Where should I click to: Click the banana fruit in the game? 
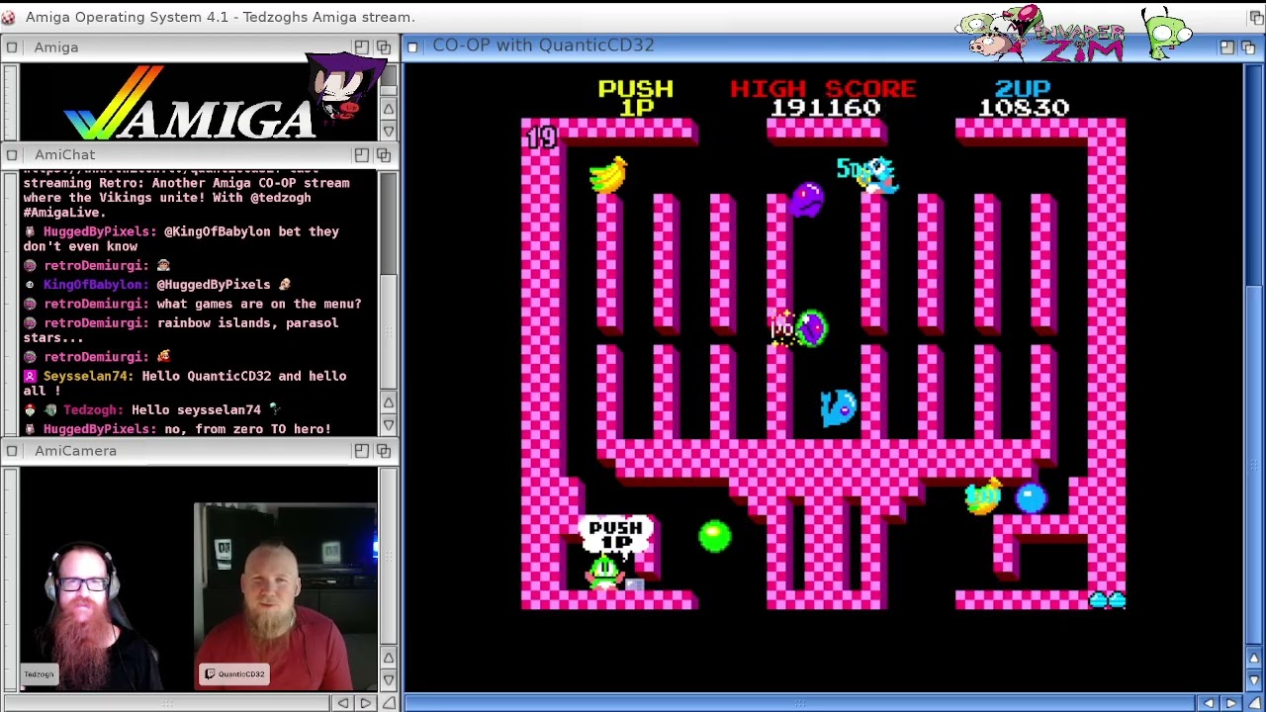[x=609, y=174]
